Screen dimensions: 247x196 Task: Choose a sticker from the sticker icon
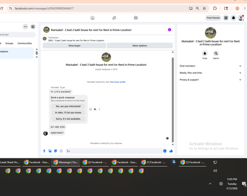pyautogui.click(x=55, y=151)
